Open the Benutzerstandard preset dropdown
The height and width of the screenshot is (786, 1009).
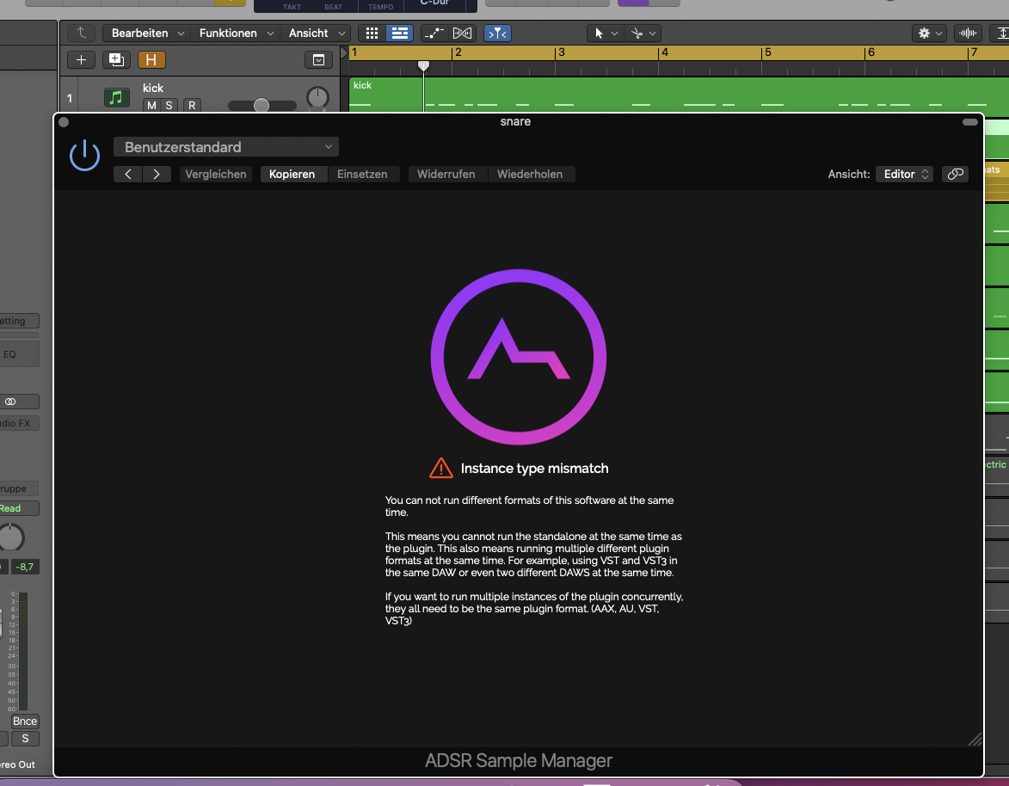(x=226, y=147)
